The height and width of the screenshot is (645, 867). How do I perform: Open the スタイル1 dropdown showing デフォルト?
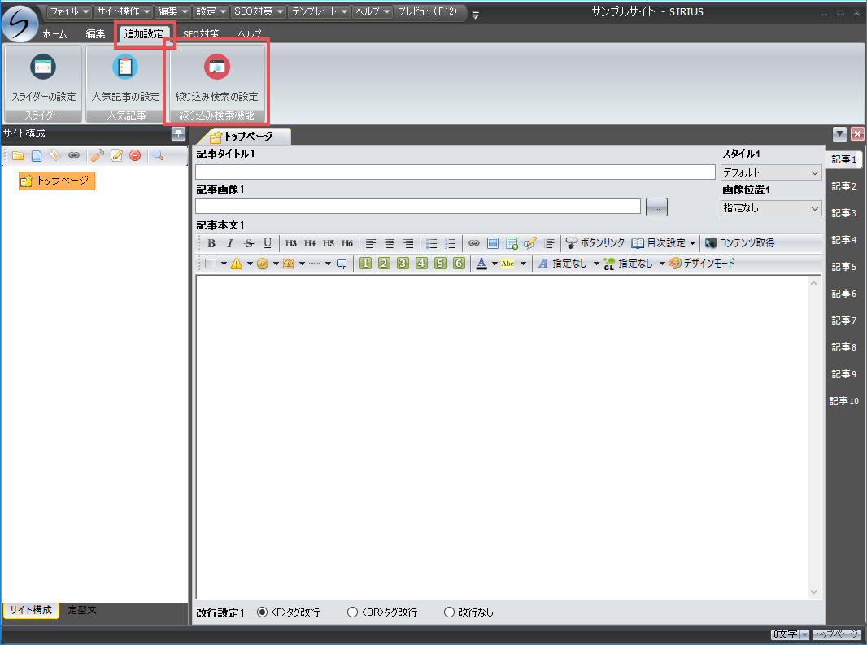[x=771, y=172]
